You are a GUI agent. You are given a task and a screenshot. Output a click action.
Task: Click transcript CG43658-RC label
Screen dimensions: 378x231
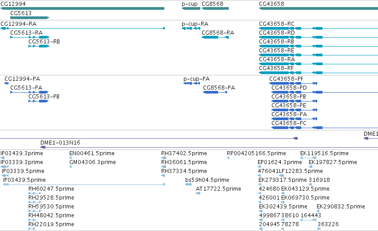277,24
